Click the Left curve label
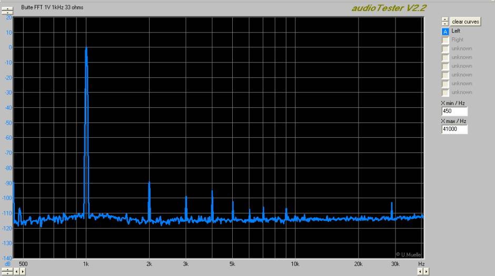This screenshot has height=276, width=495. click(x=456, y=31)
